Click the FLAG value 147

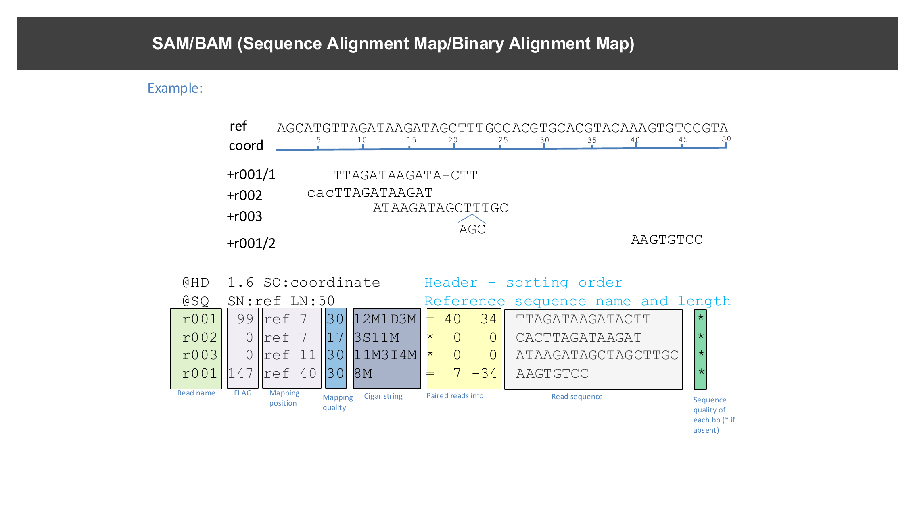click(x=240, y=374)
